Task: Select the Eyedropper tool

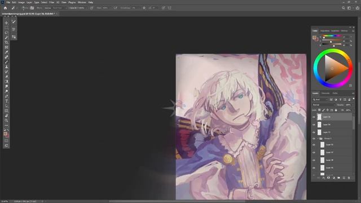Action: point(6,52)
